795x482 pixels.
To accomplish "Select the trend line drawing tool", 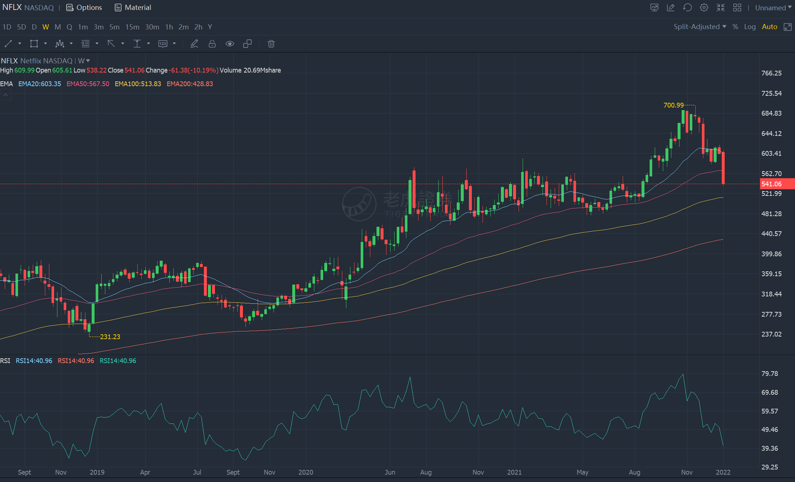I will 8,44.
